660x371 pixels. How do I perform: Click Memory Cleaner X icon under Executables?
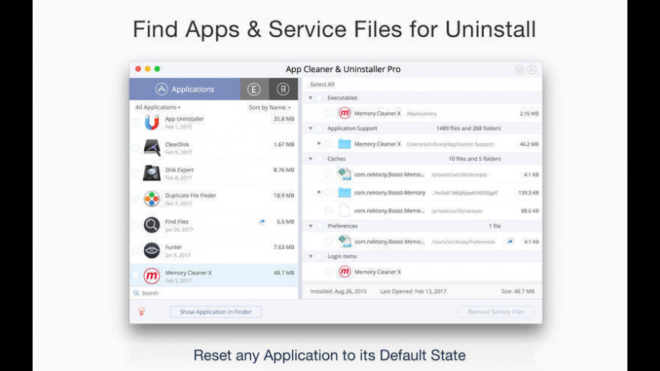pyautogui.click(x=344, y=113)
